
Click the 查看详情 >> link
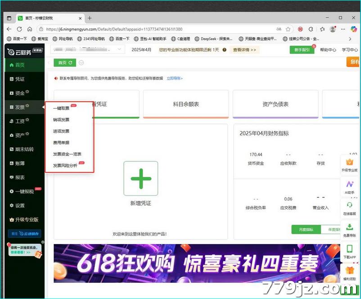[244, 50]
